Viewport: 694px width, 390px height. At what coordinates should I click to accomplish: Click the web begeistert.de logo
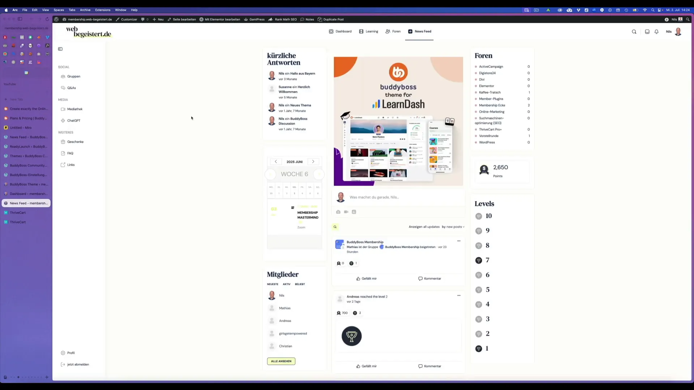coord(89,32)
